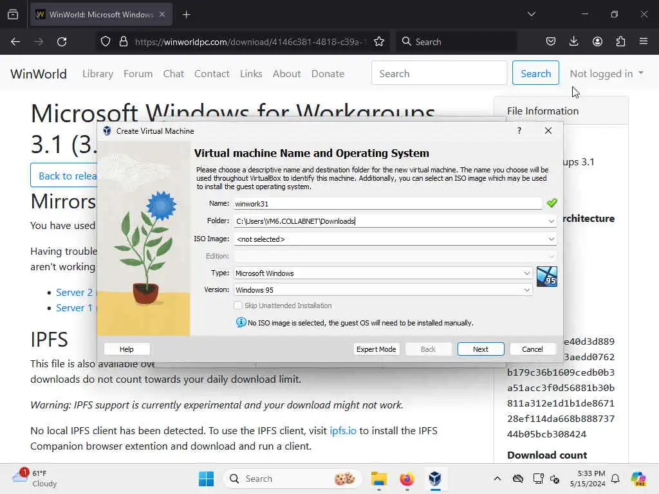Image resolution: width=659 pixels, height=494 pixels.
Task: Toggle Skip Unattended Installation checkbox
Action: [x=238, y=306]
